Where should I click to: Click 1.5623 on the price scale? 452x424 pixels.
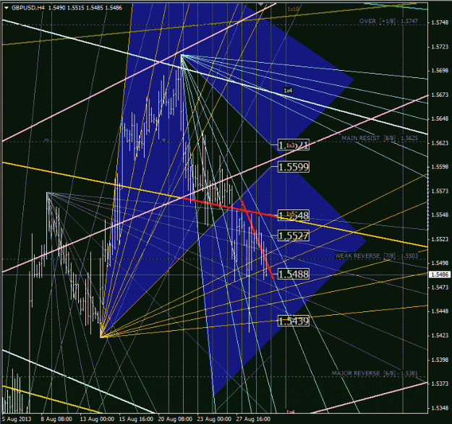point(440,143)
